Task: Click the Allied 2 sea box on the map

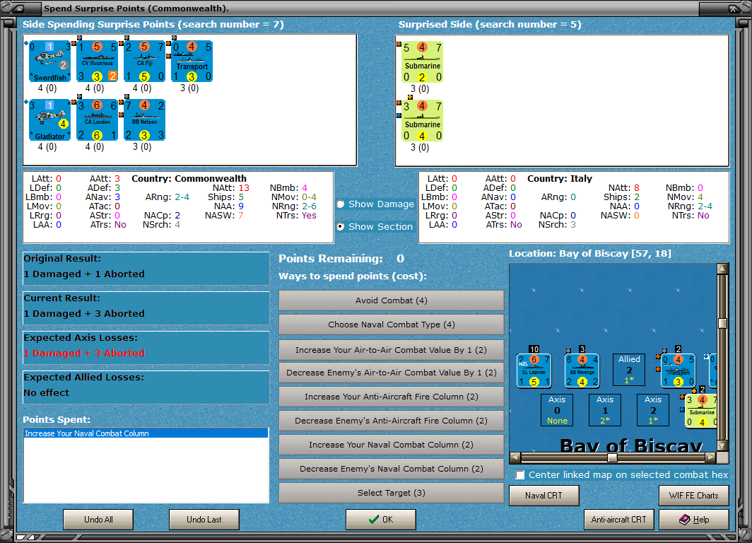Action: (629, 370)
